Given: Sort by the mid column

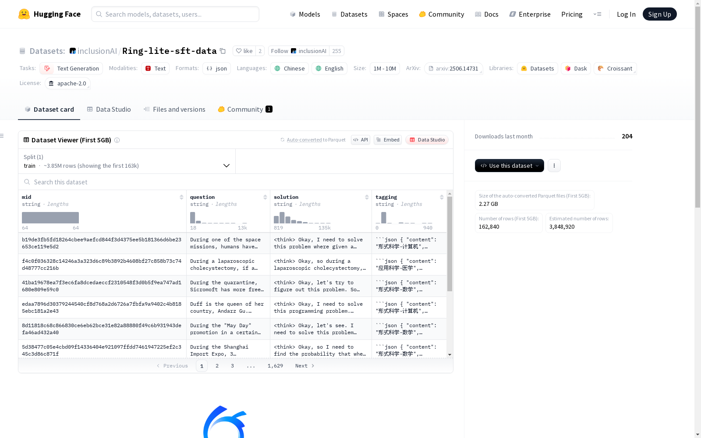Looking at the screenshot, I should coord(181,197).
